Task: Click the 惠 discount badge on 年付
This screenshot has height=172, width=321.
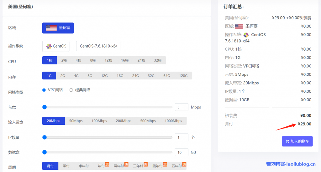Action: [x=107, y=164]
